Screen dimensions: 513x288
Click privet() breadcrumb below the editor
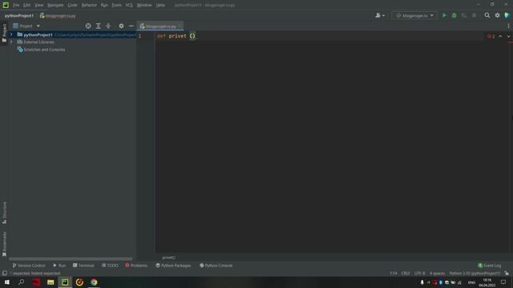tap(169, 258)
